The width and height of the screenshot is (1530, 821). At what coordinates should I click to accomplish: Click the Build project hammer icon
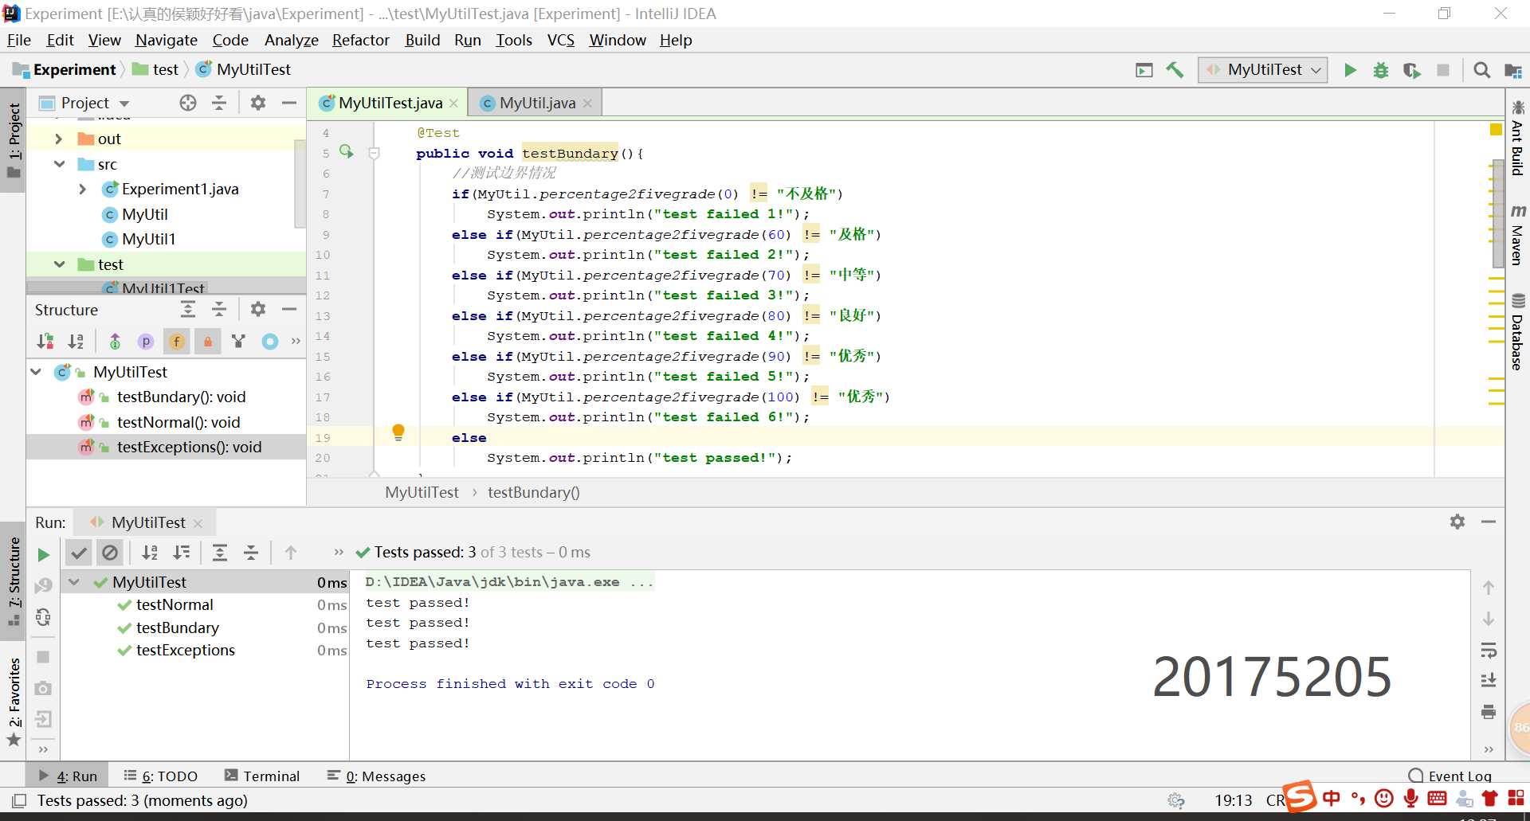(x=1175, y=70)
